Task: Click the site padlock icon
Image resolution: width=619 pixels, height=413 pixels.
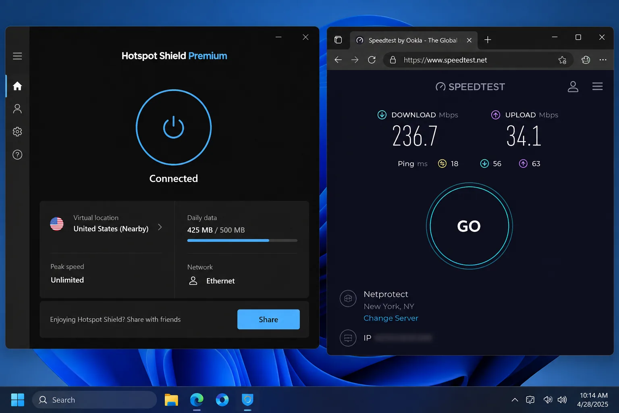Action: pos(393,60)
